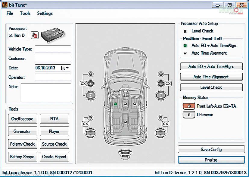
Task: Click the Unknown memory status label
Action: 205,115
